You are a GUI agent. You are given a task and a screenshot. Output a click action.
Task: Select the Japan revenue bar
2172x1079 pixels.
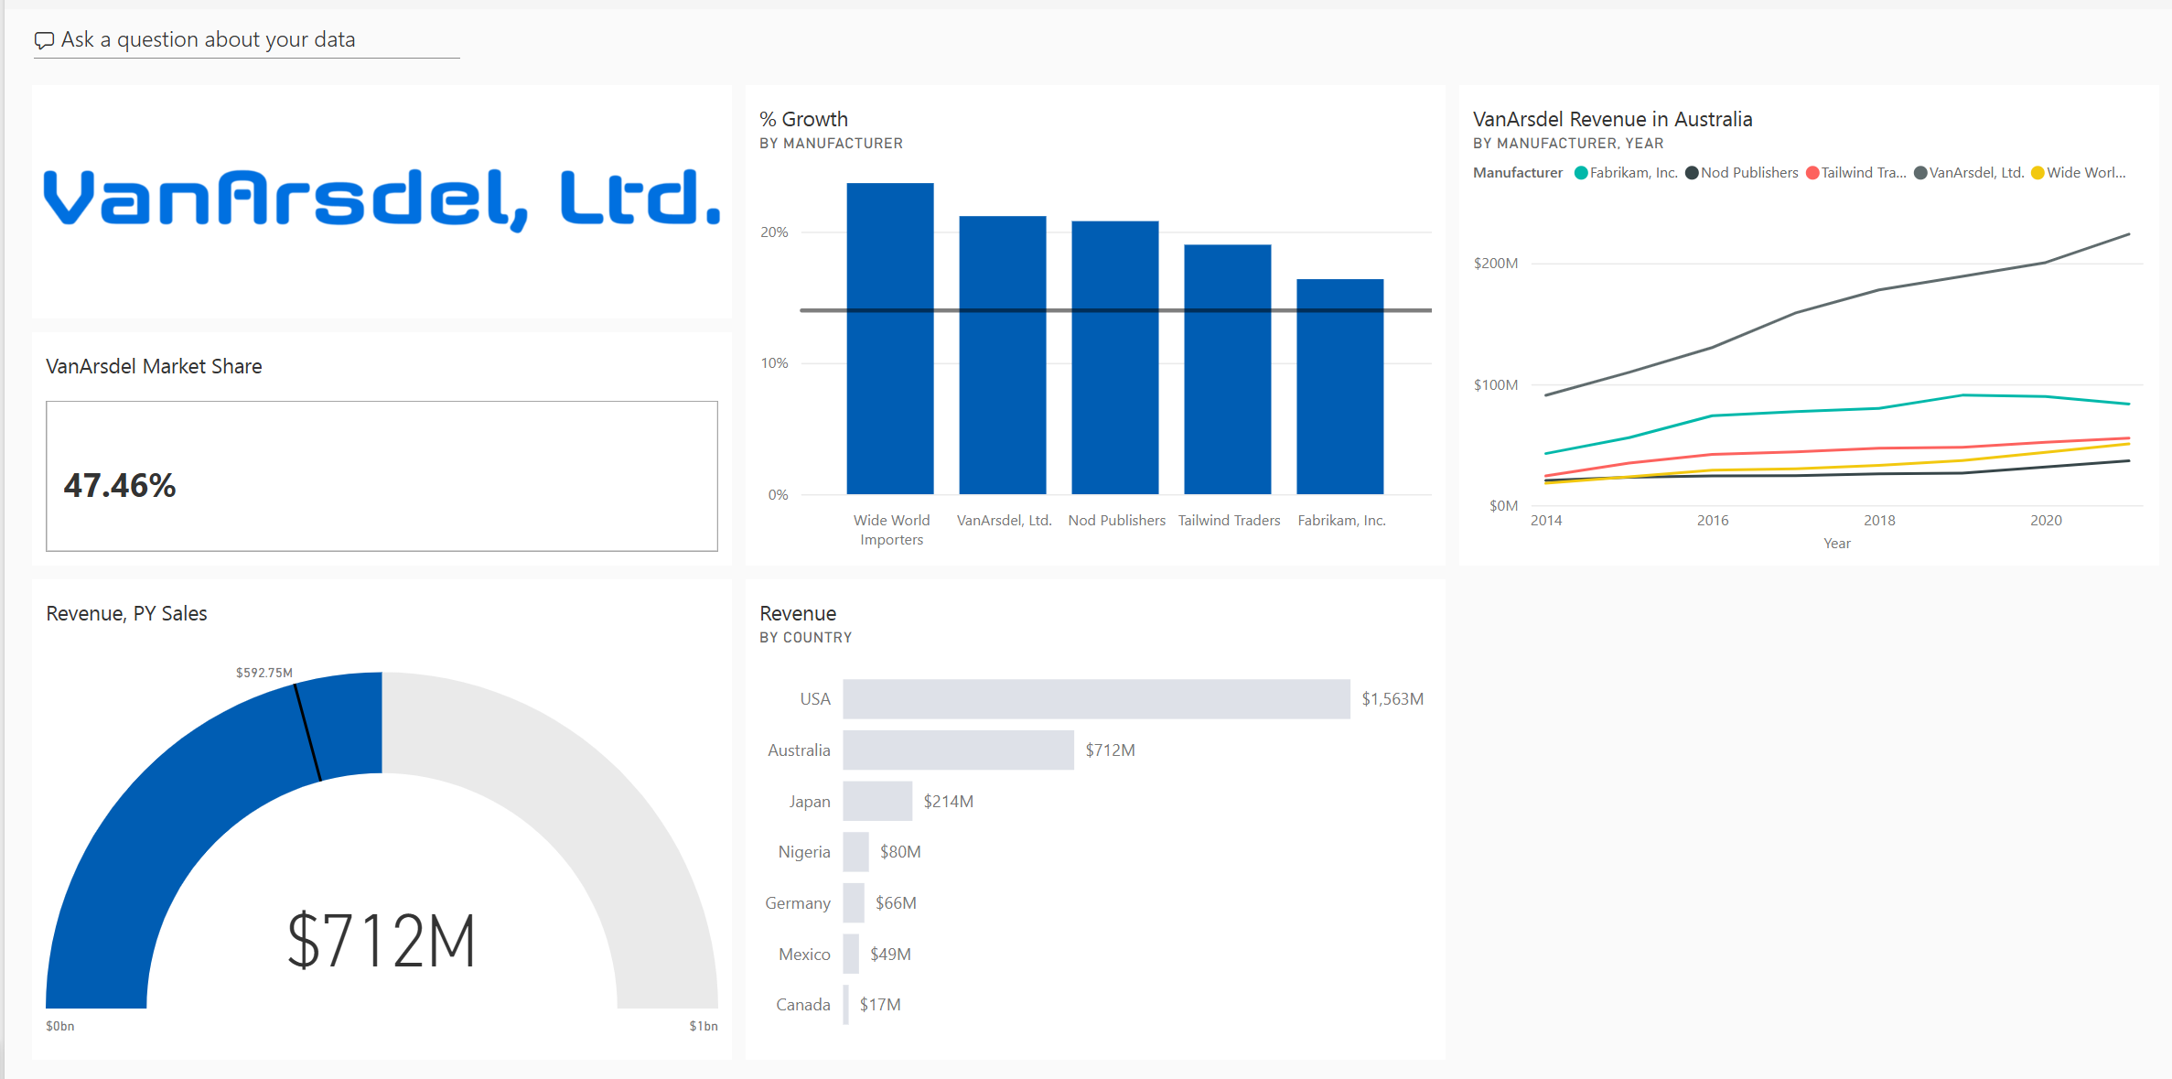[x=876, y=802]
